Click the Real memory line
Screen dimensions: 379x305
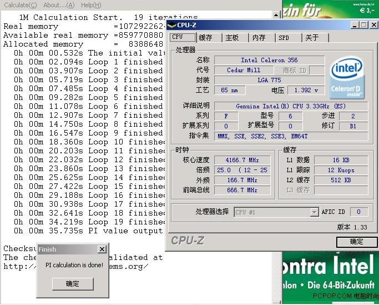[84, 26]
